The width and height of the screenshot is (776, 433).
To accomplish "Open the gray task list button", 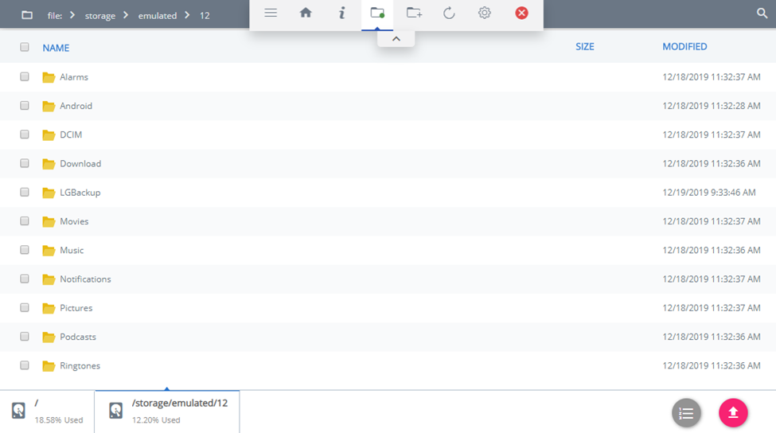I will point(686,413).
